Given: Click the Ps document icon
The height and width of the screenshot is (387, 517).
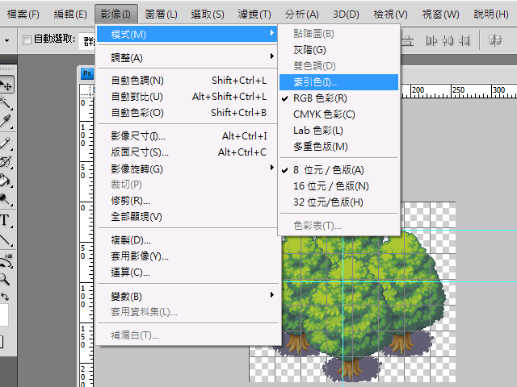Looking at the screenshot, I should point(87,73).
